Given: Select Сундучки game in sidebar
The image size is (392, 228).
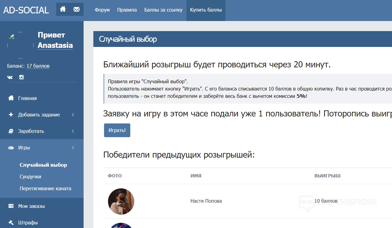Looking at the screenshot, I should [31, 177].
